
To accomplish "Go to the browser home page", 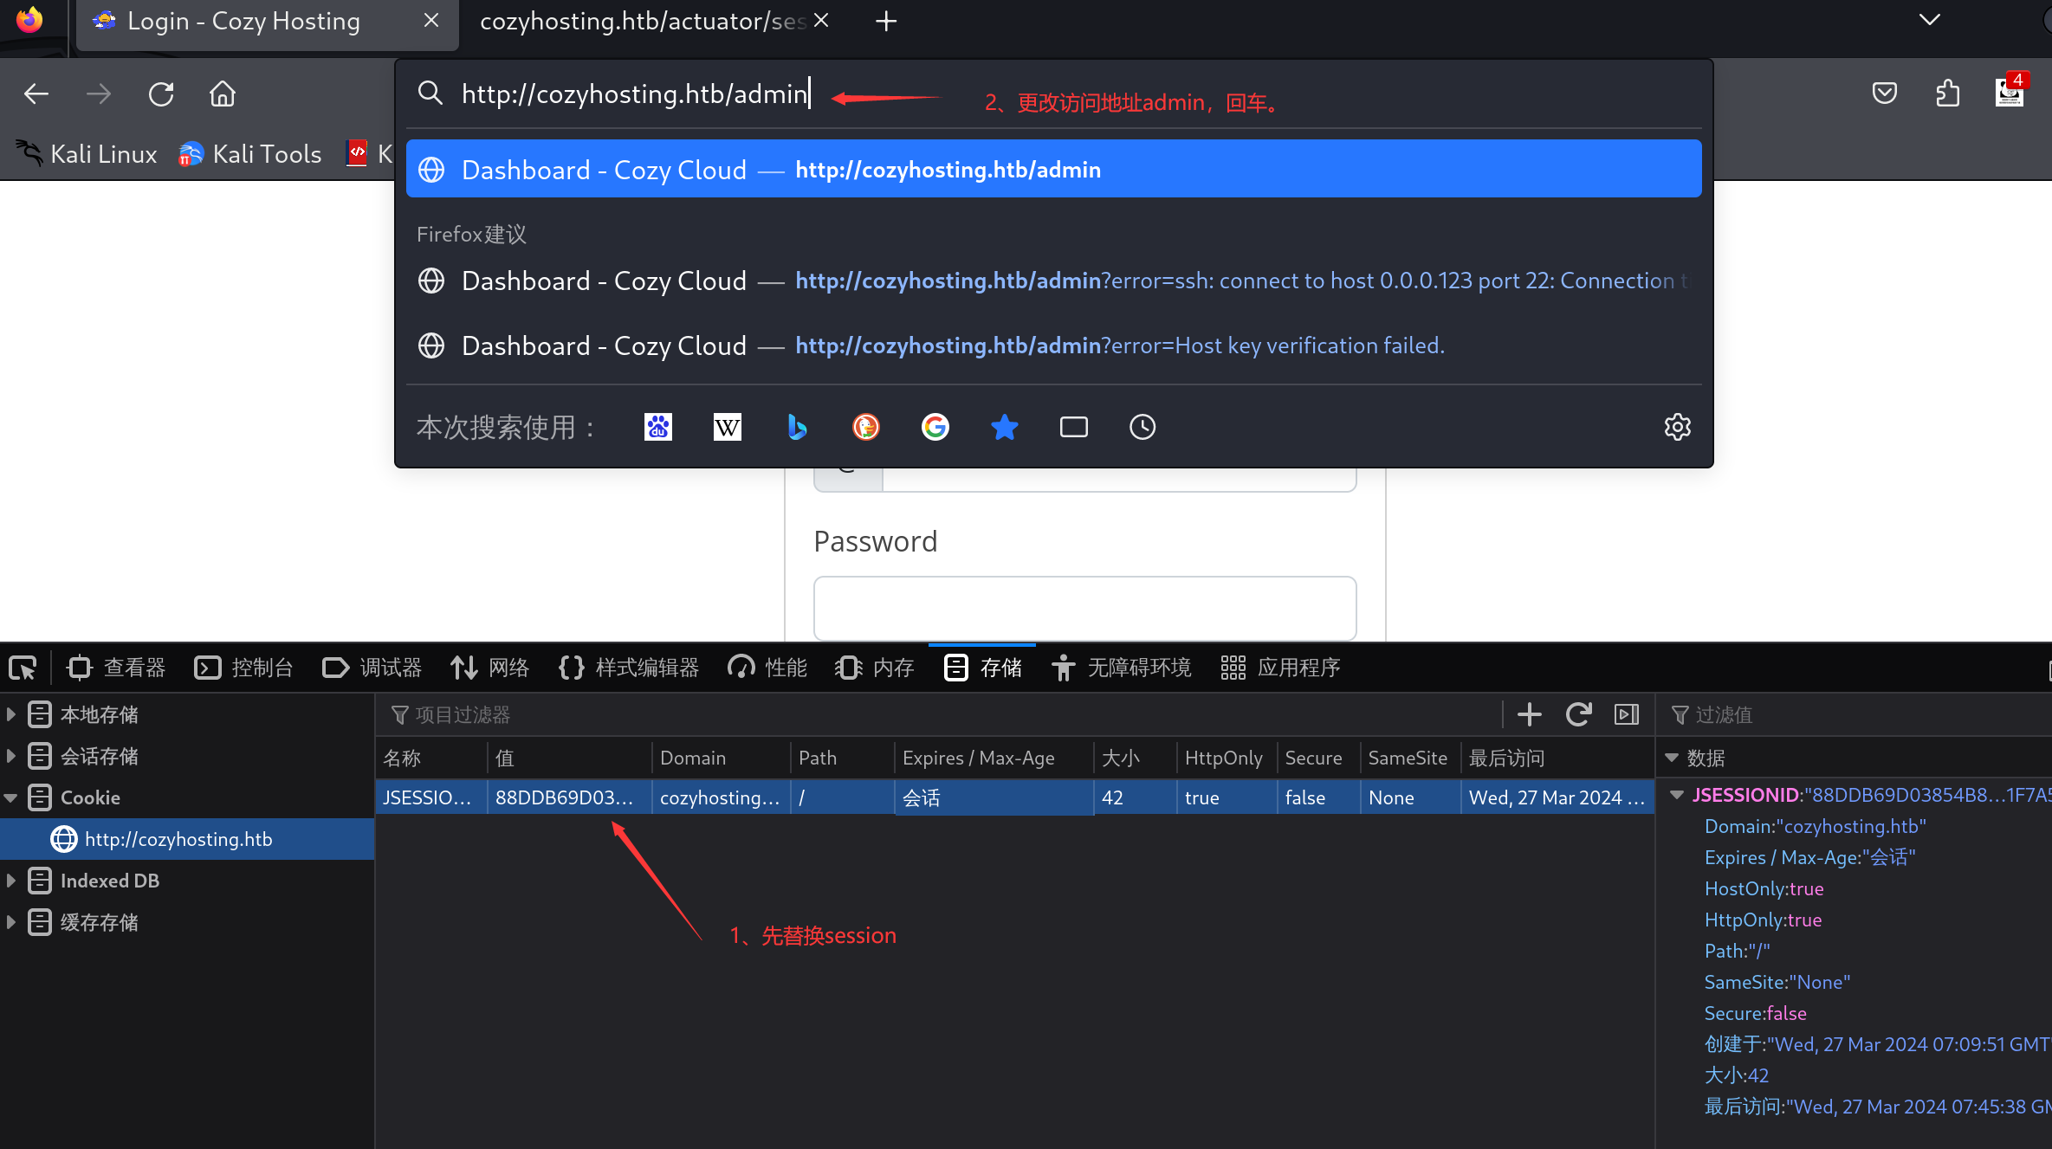I will [x=223, y=94].
